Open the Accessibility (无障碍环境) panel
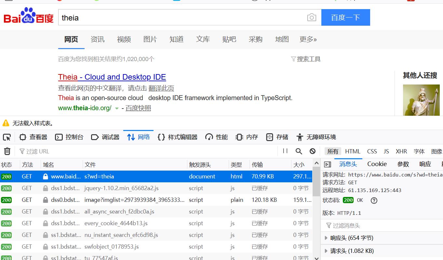The height and width of the screenshot is (260, 443). point(316,137)
